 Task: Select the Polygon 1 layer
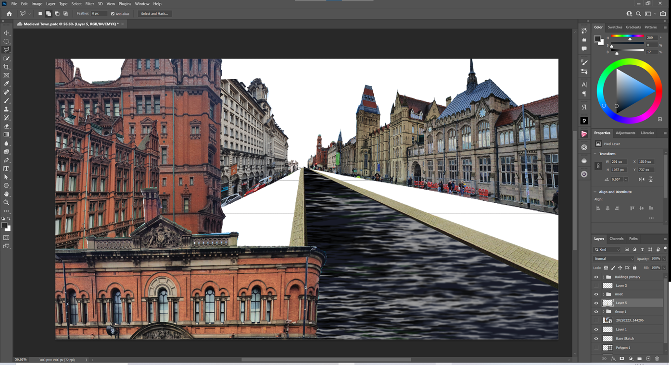coord(628,348)
